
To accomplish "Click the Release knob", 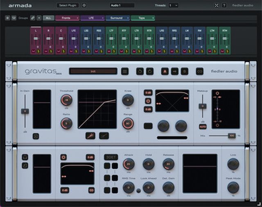I will [x=168, y=164].
